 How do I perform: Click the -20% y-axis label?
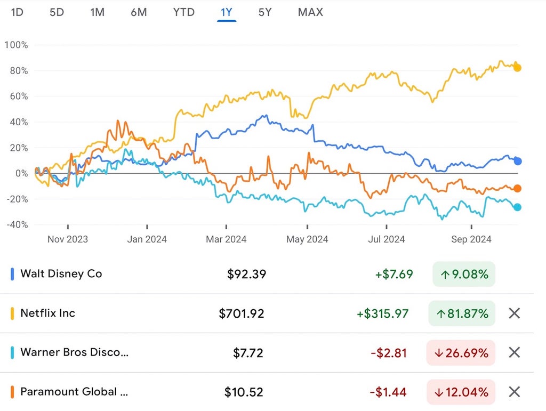pyautogui.click(x=17, y=199)
